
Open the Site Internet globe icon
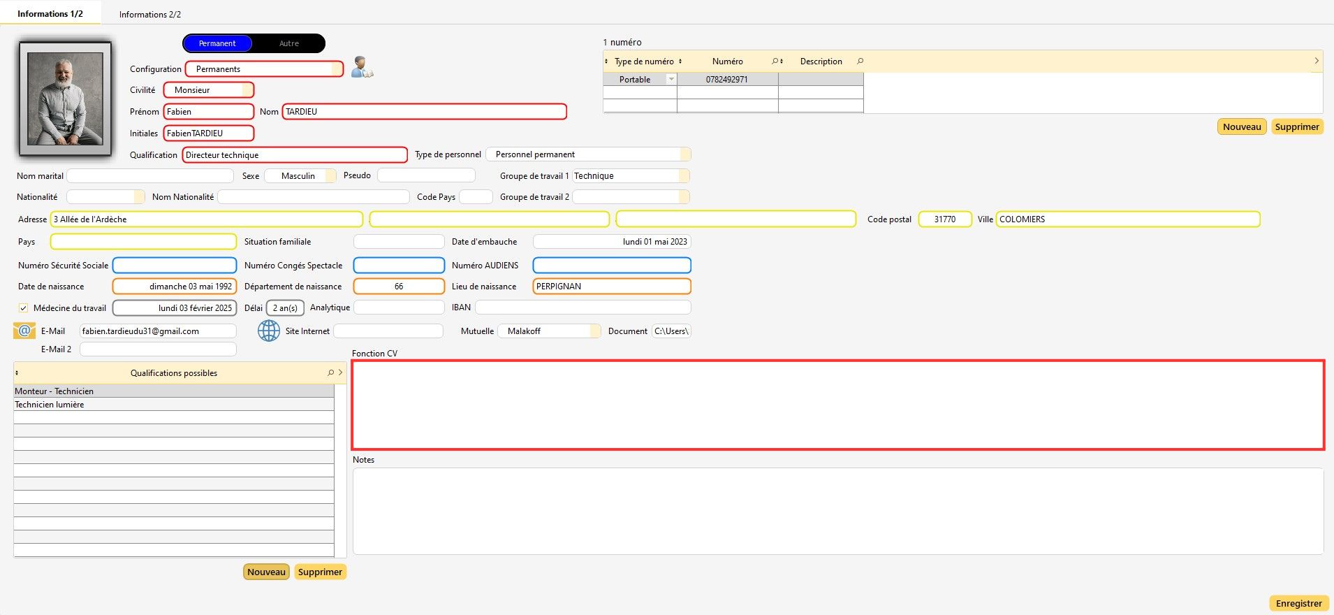pos(269,331)
